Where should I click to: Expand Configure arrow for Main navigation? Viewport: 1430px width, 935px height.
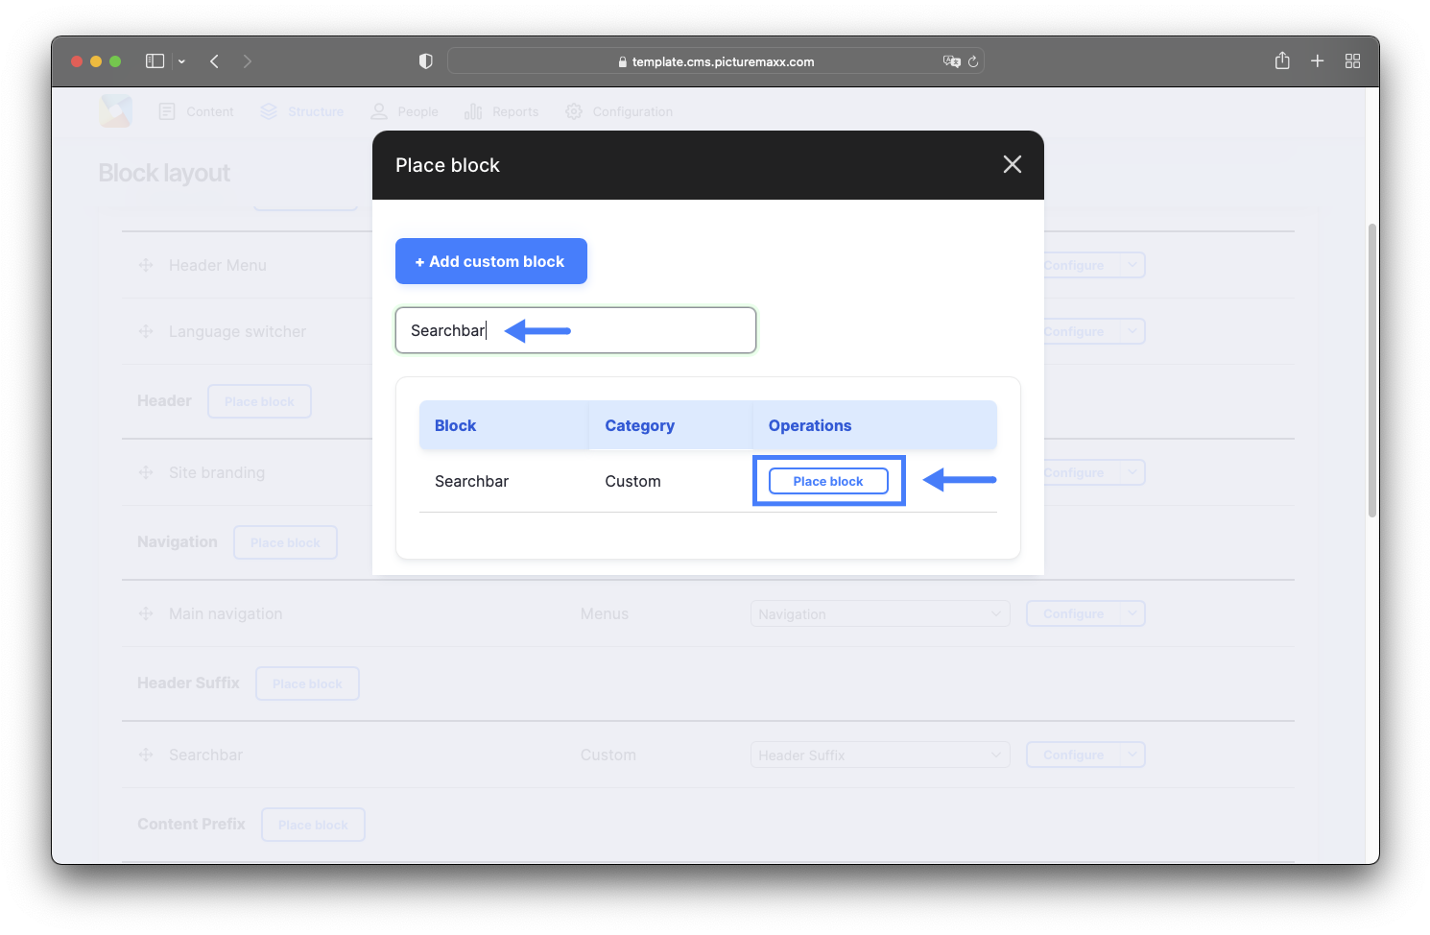(1132, 613)
